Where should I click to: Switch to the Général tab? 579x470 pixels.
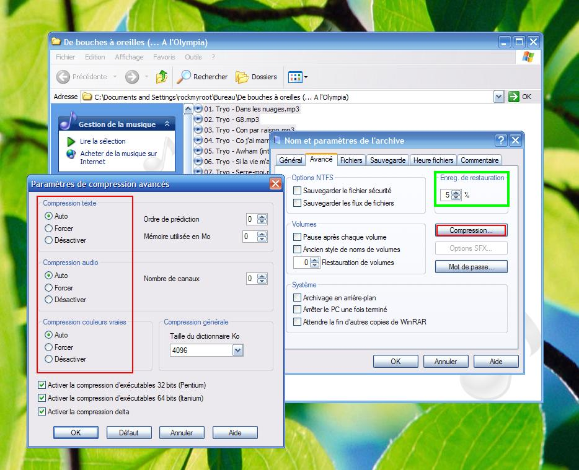(290, 160)
